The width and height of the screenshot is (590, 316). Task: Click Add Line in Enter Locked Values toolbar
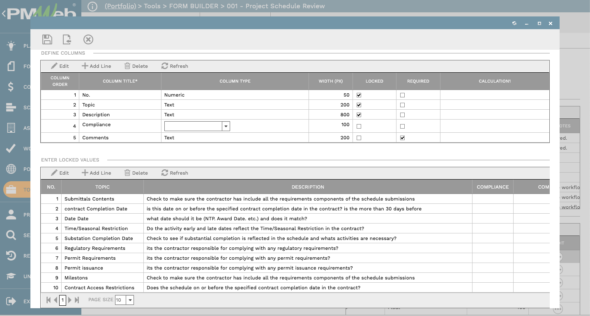coord(96,173)
